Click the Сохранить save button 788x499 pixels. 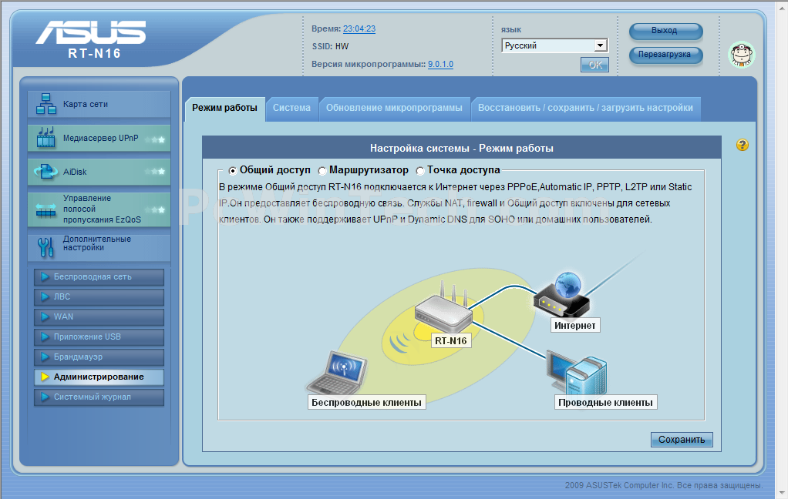[682, 440]
